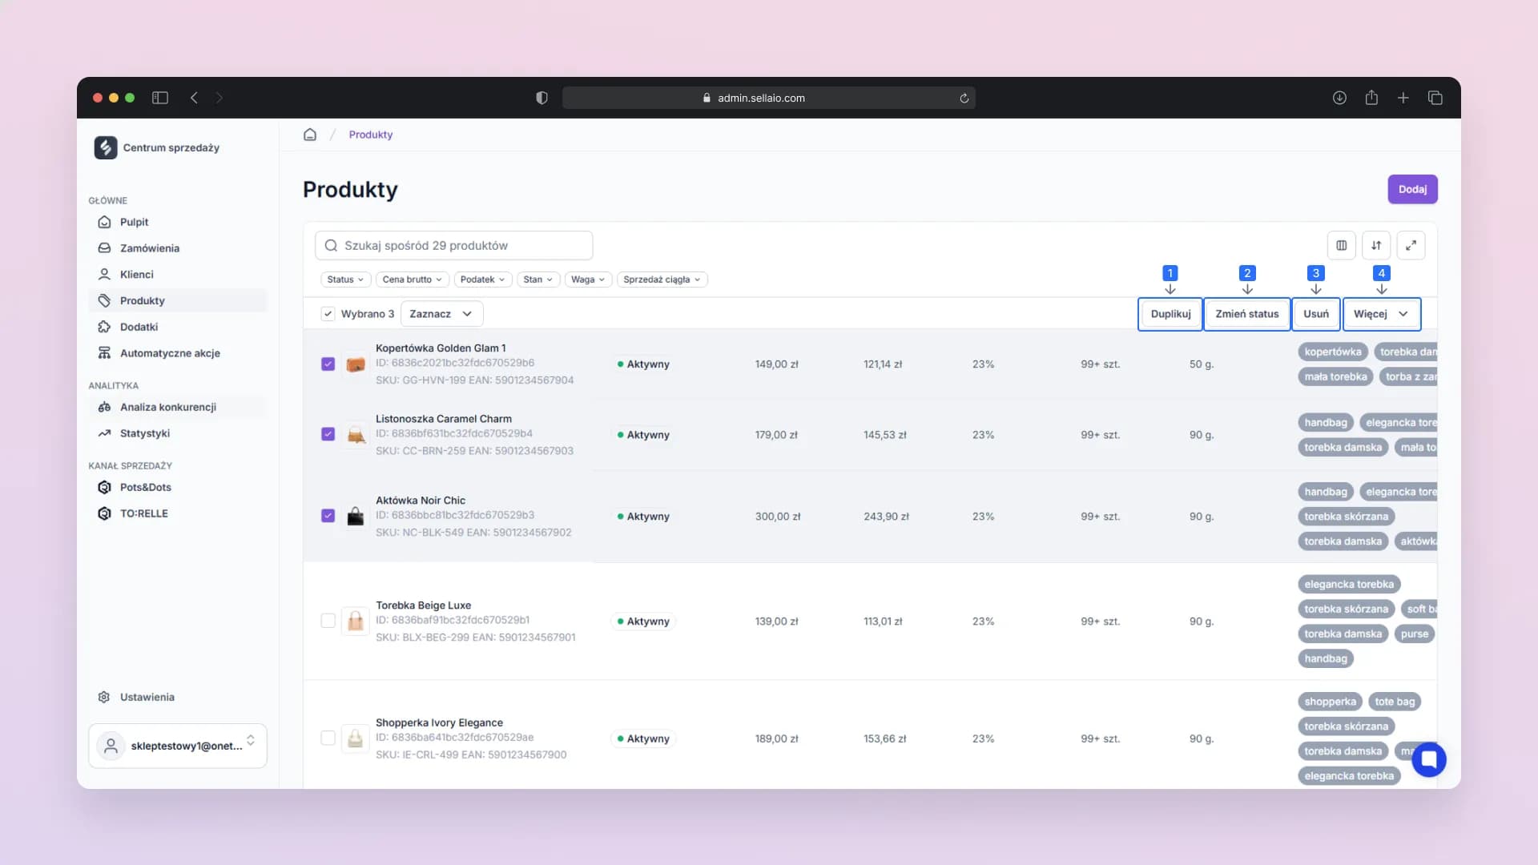The image size is (1538, 865).
Task: Click the shopperka tag chip
Action: coord(1330,702)
